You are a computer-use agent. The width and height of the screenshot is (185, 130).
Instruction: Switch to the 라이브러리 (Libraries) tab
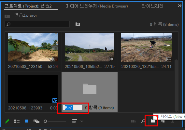tap(152, 6)
